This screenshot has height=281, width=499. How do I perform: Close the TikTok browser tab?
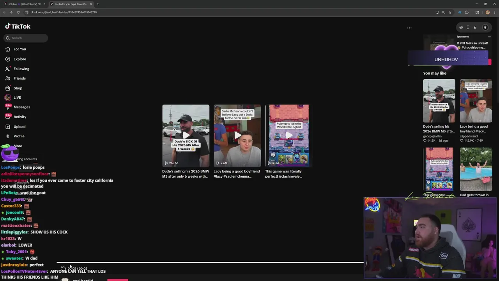click(x=91, y=4)
